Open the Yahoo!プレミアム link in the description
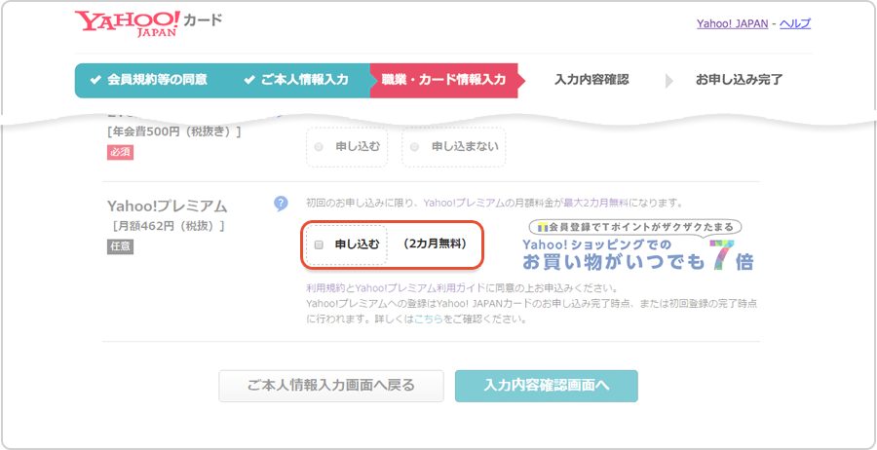Screen dimensions: 877x450 tap(464, 203)
